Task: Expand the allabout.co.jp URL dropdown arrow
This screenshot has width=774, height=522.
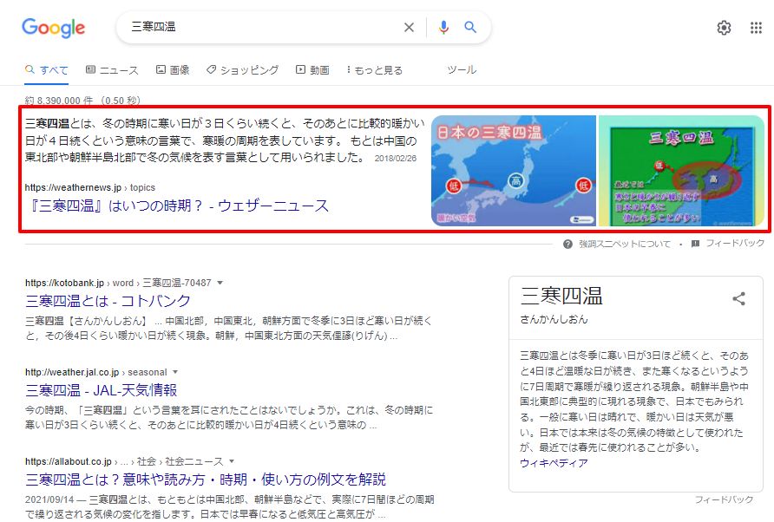Action: 232,461
